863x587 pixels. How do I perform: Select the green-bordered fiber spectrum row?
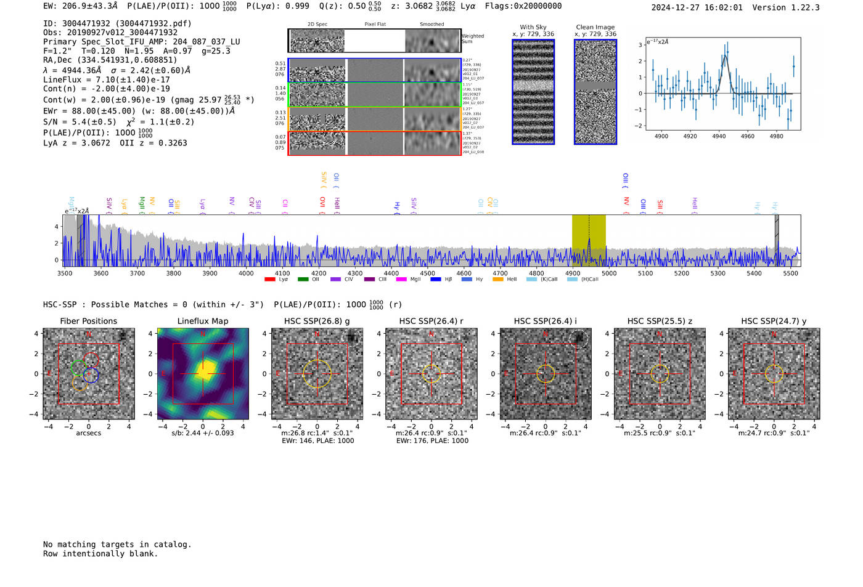374,95
